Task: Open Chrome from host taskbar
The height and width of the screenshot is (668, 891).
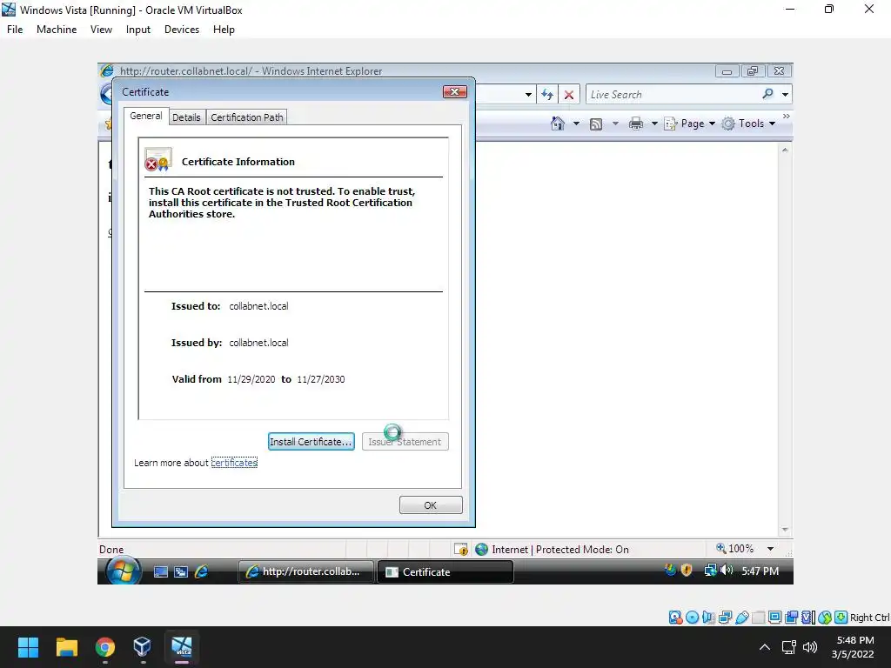Action: pyautogui.click(x=104, y=647)
